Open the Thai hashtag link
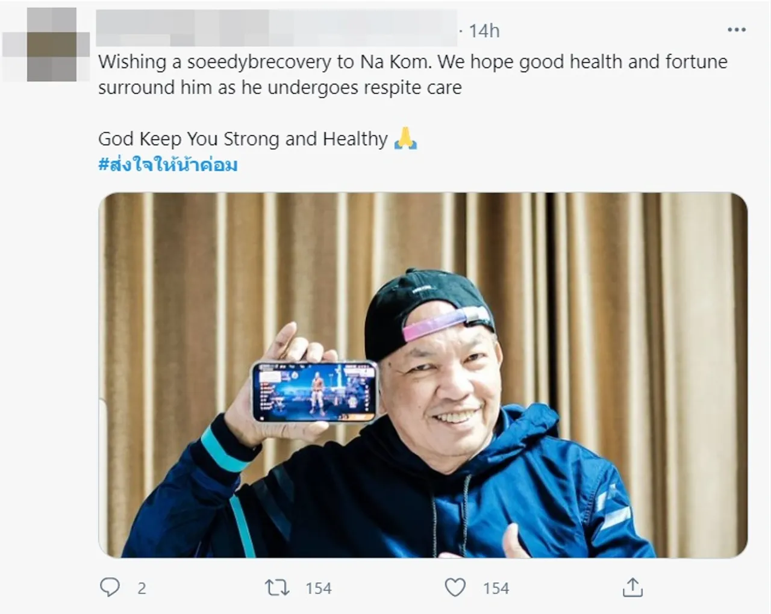The image size is (771, 614). pyautogui.click(x=168, y=164)
